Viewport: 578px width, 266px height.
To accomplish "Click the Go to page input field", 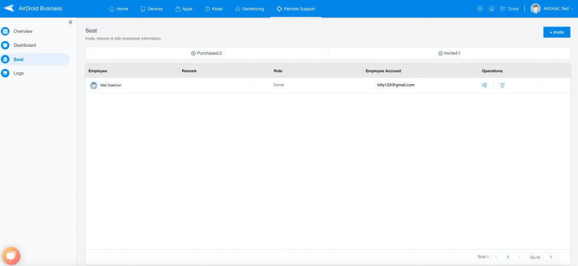I will click(x=551, y=257).
